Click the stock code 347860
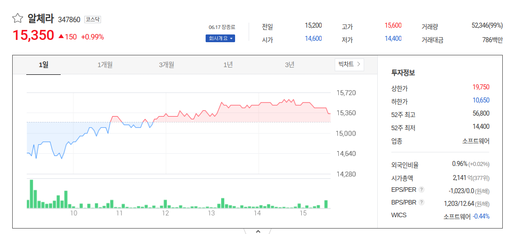 tap(69, 19)
